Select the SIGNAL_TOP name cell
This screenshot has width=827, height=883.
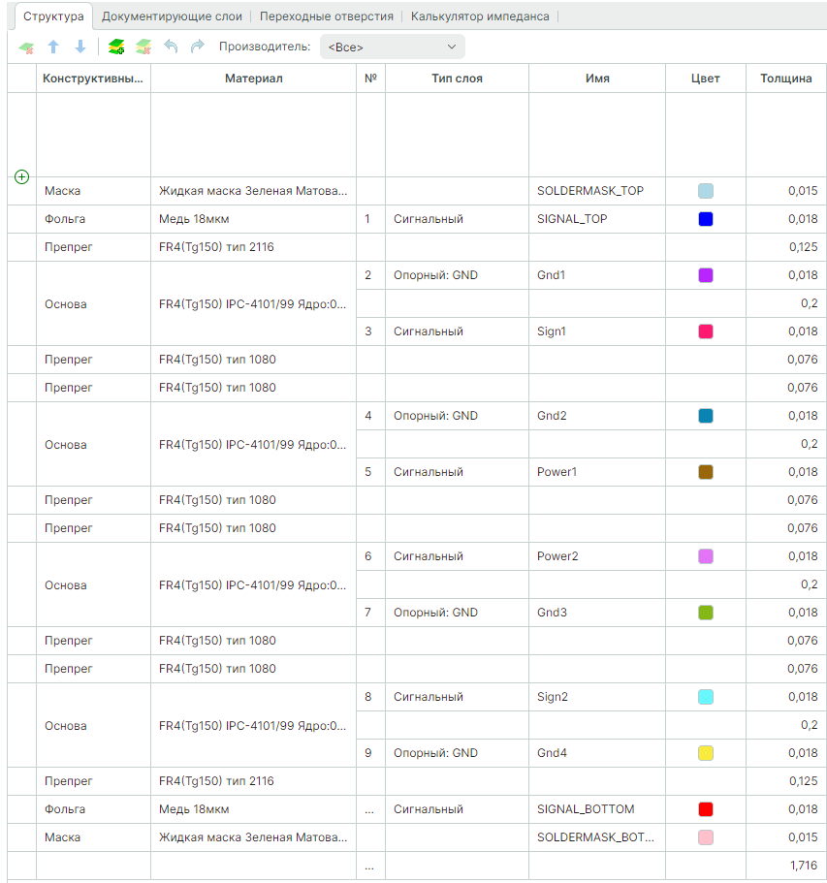click(x=597, y=219)
